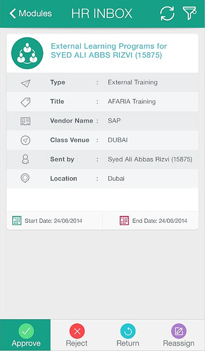Tap the 'Vendor Name' field label
Screen dimensions: 205x351
72,121
